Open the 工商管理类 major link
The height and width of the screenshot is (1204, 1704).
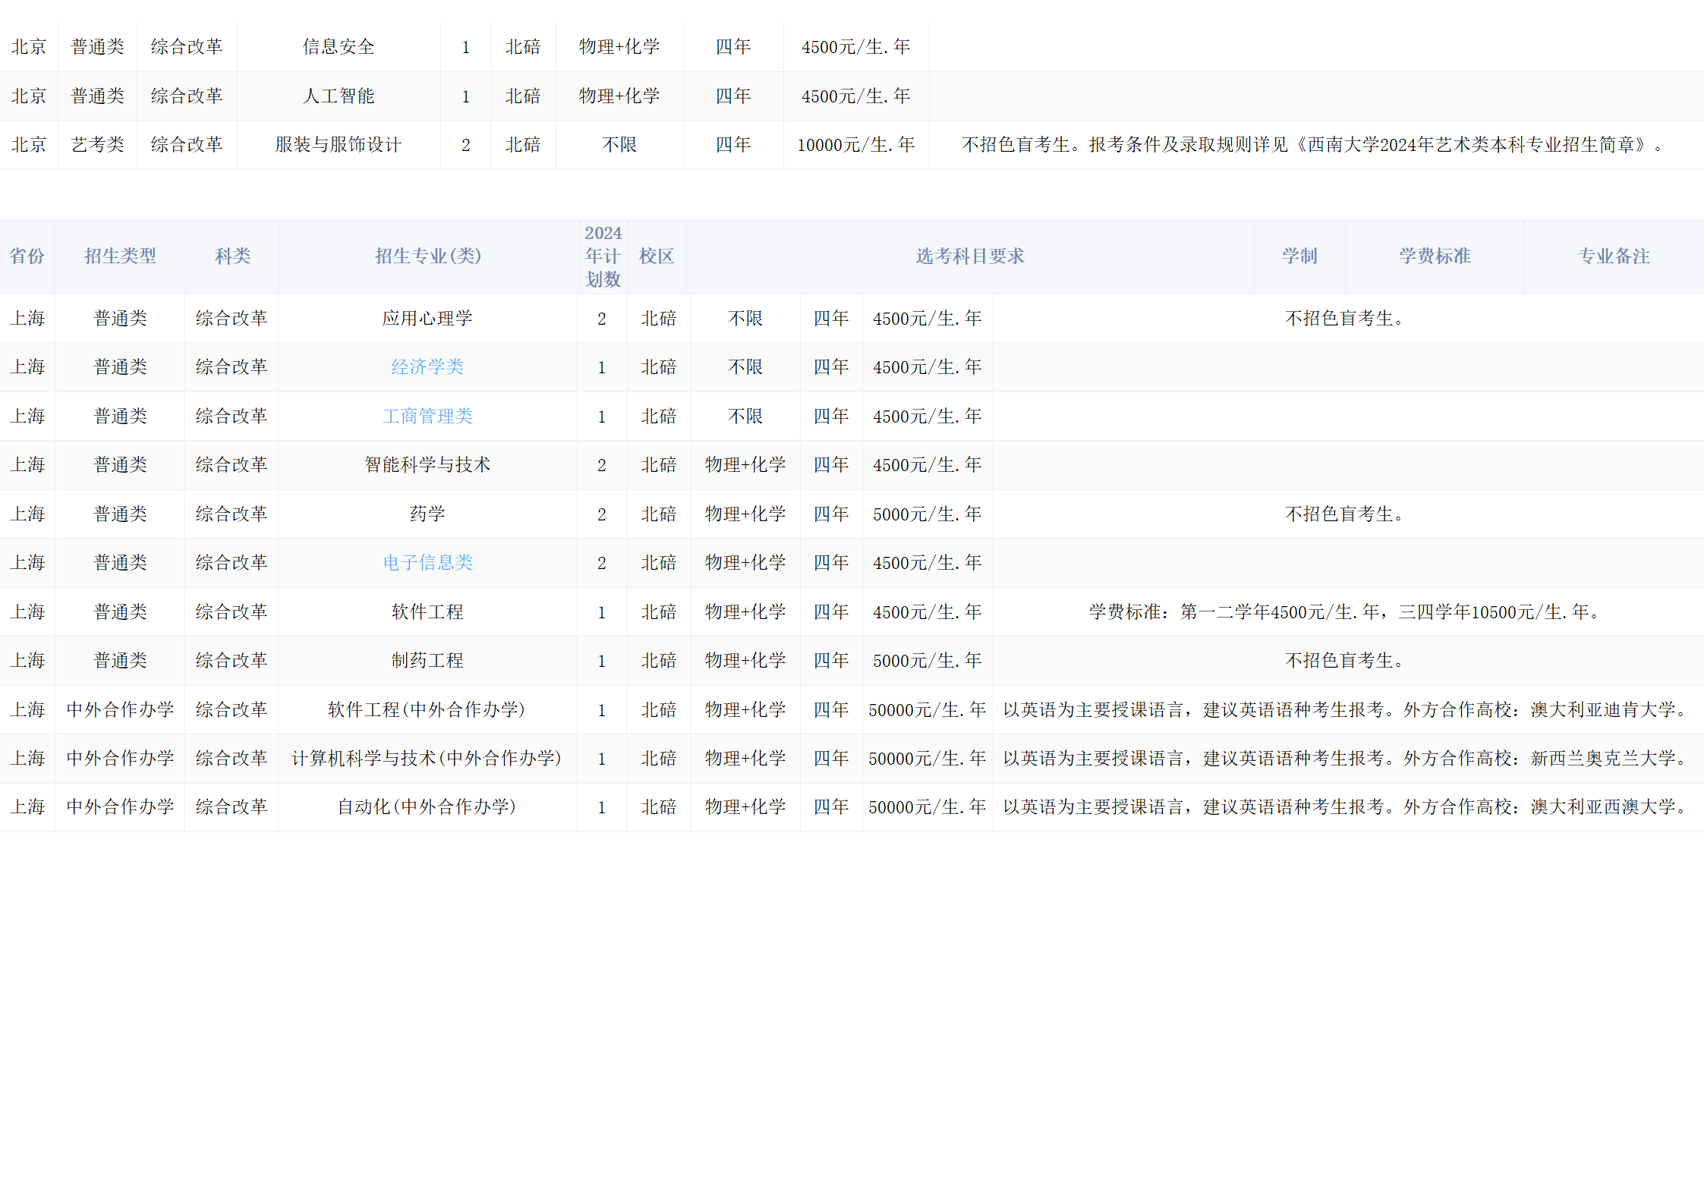[427, 417]
